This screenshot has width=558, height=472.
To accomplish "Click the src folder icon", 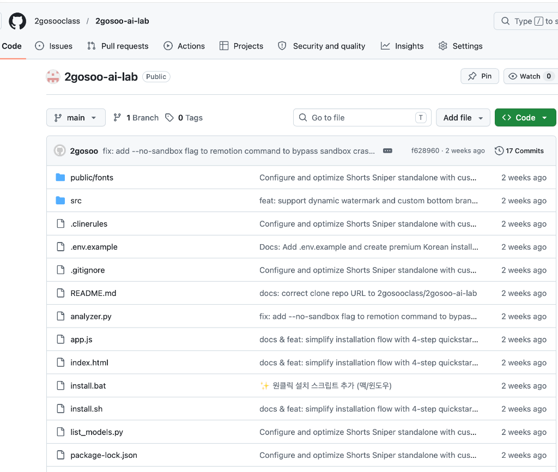I will (60, 201).
